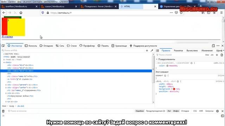Pick color with the eyedropper icon
Image resolution: width=225 pixels, height=126 pixels.
point(152,50)
